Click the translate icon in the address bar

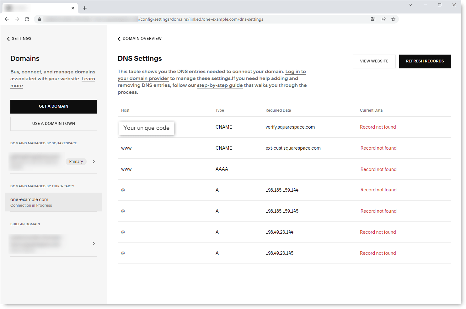[x=373, y=19]
